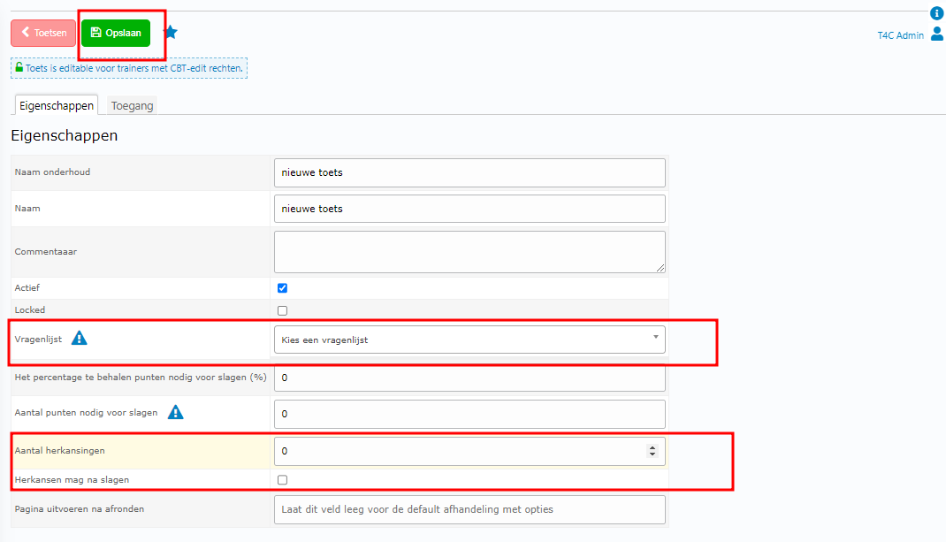946x542 pixels.
Task: Select the Eigenschappen tab
Action: 57,106
